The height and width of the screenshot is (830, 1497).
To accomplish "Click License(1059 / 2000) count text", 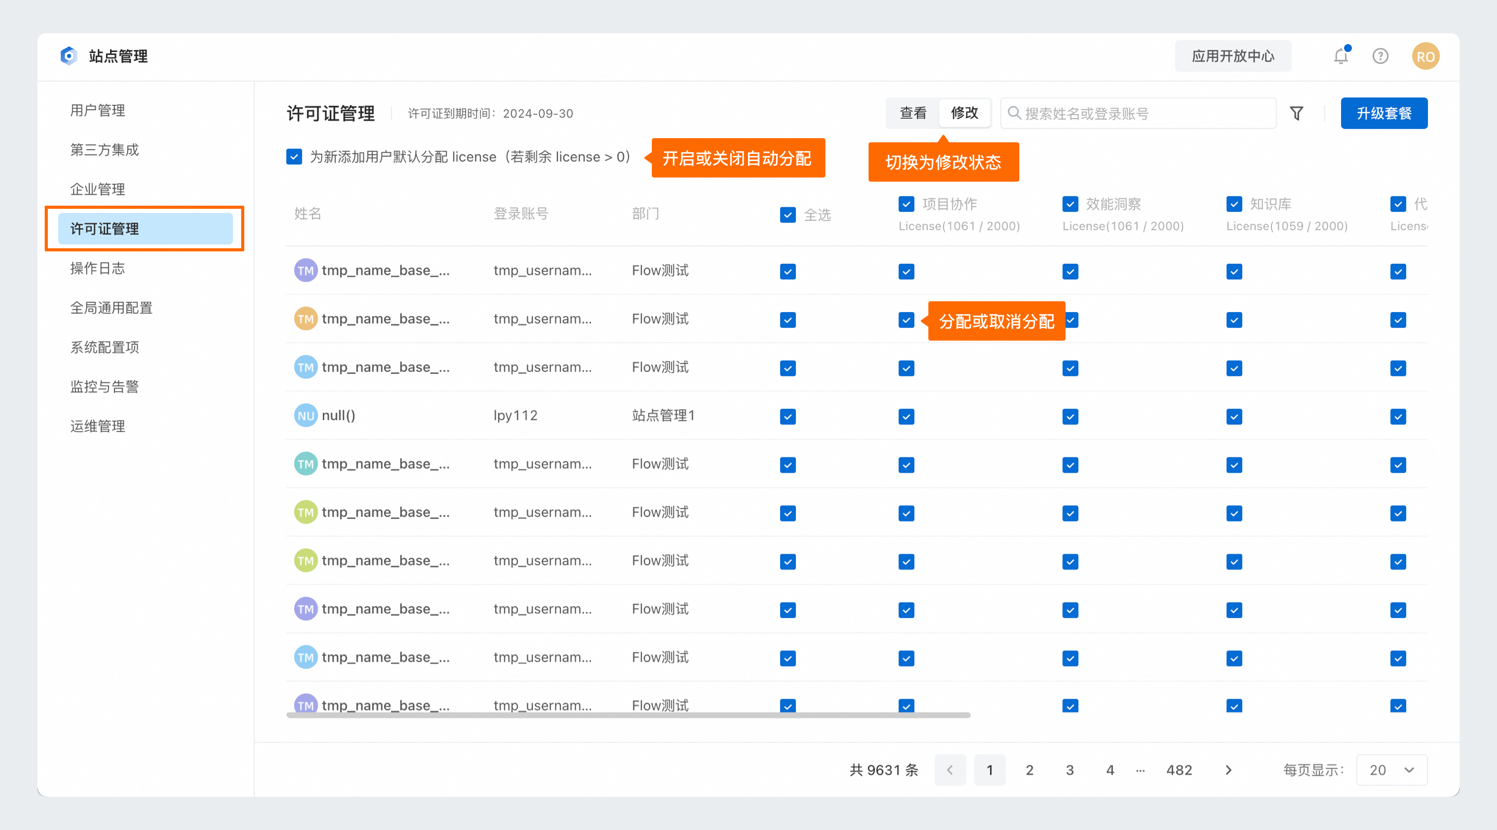I will pos(1287,226).
